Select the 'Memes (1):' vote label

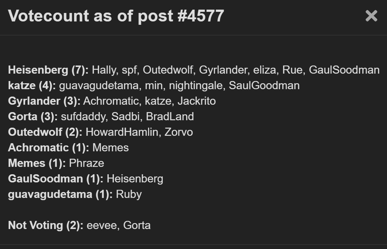37,164
